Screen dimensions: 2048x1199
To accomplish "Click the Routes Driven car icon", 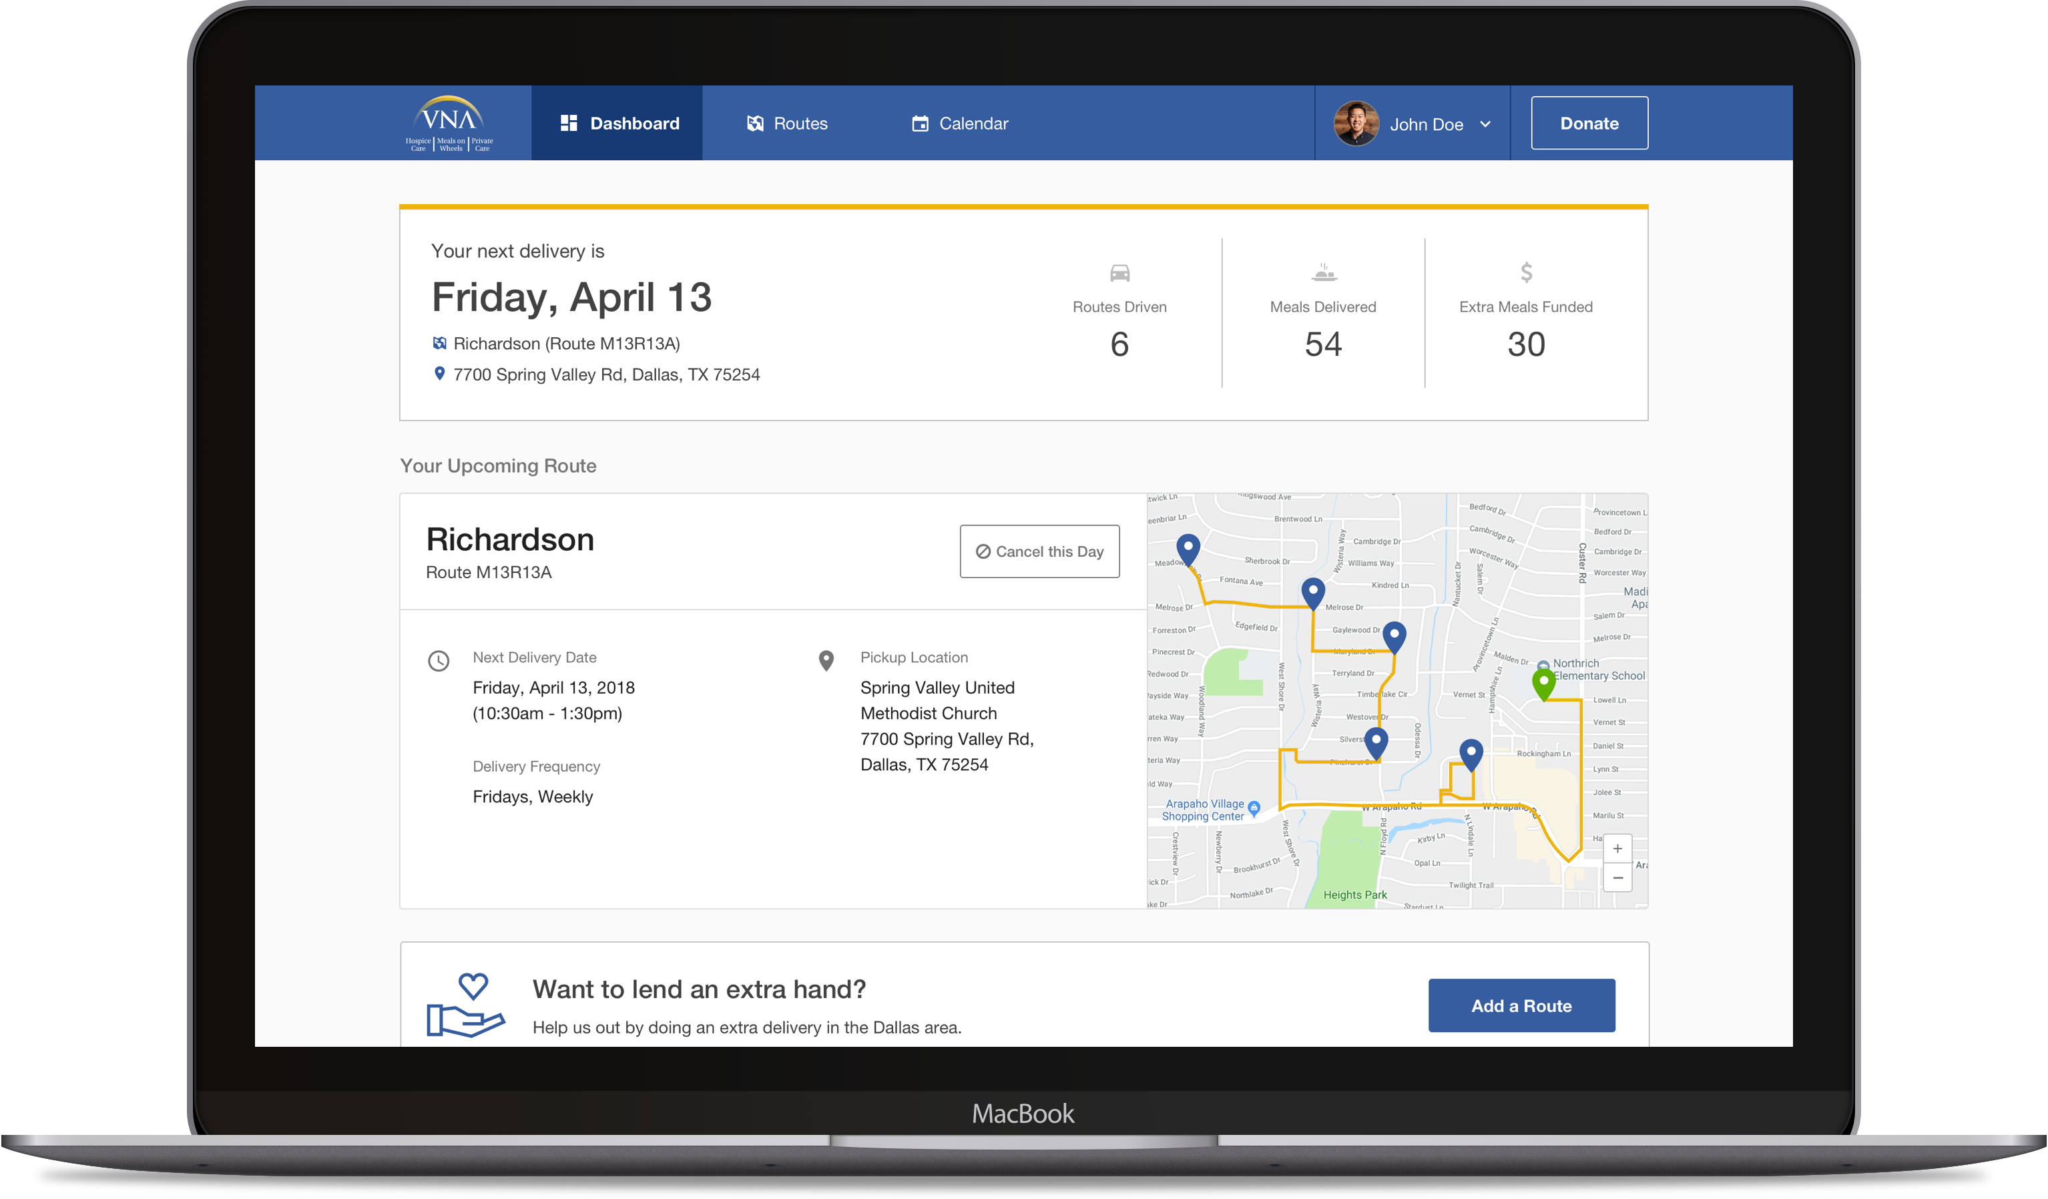I will 1120,272.
